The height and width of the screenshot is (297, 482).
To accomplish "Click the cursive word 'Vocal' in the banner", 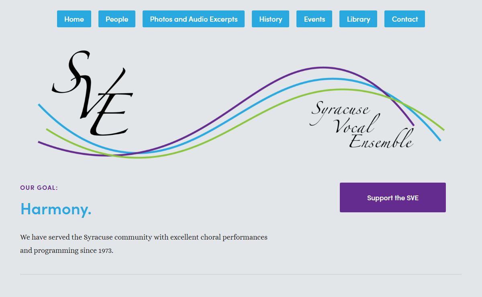I will [x=357, y=125].
